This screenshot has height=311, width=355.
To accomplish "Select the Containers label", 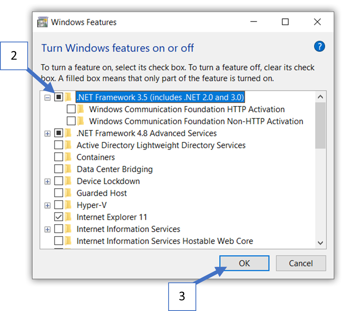I will click(x=96, y=157).
